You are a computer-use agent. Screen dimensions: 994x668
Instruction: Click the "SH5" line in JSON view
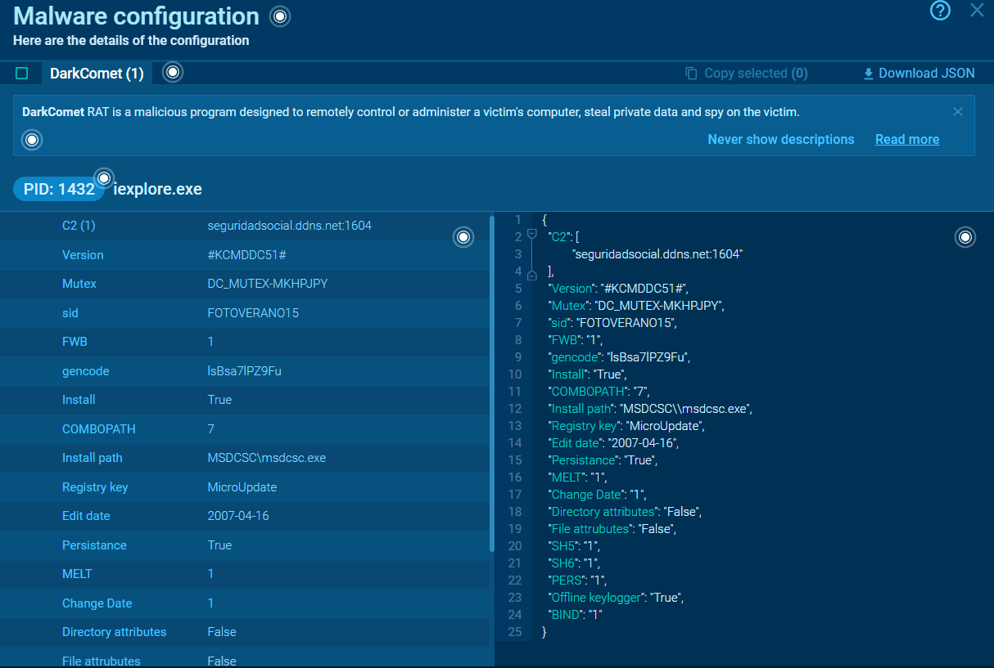coord(575,546)
